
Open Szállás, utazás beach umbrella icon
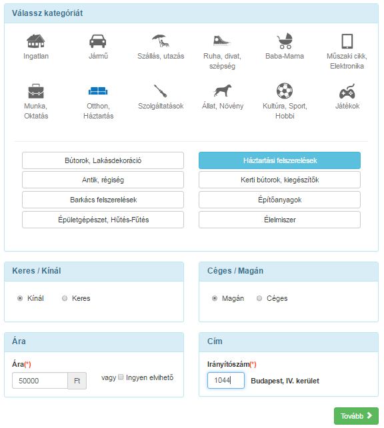(x=161, y=41)
